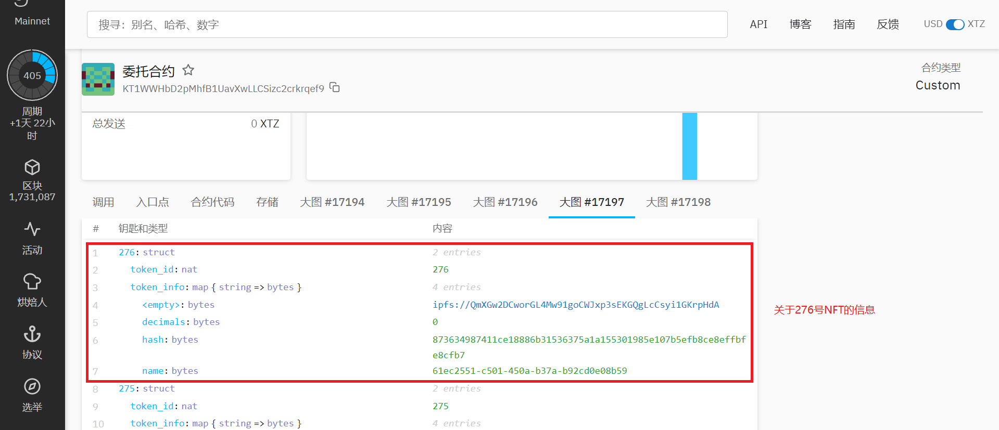Copy the contract address with copy icon

335,87
